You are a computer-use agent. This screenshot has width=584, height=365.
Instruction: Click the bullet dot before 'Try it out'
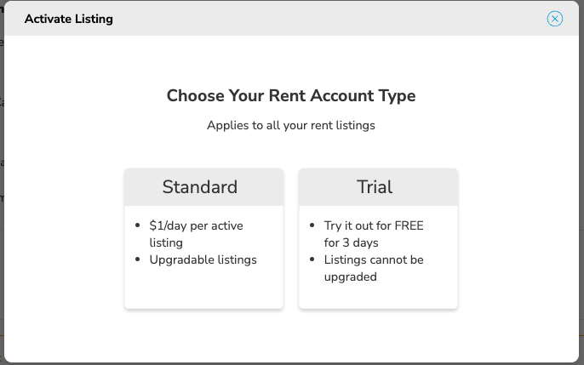[312, 225]
